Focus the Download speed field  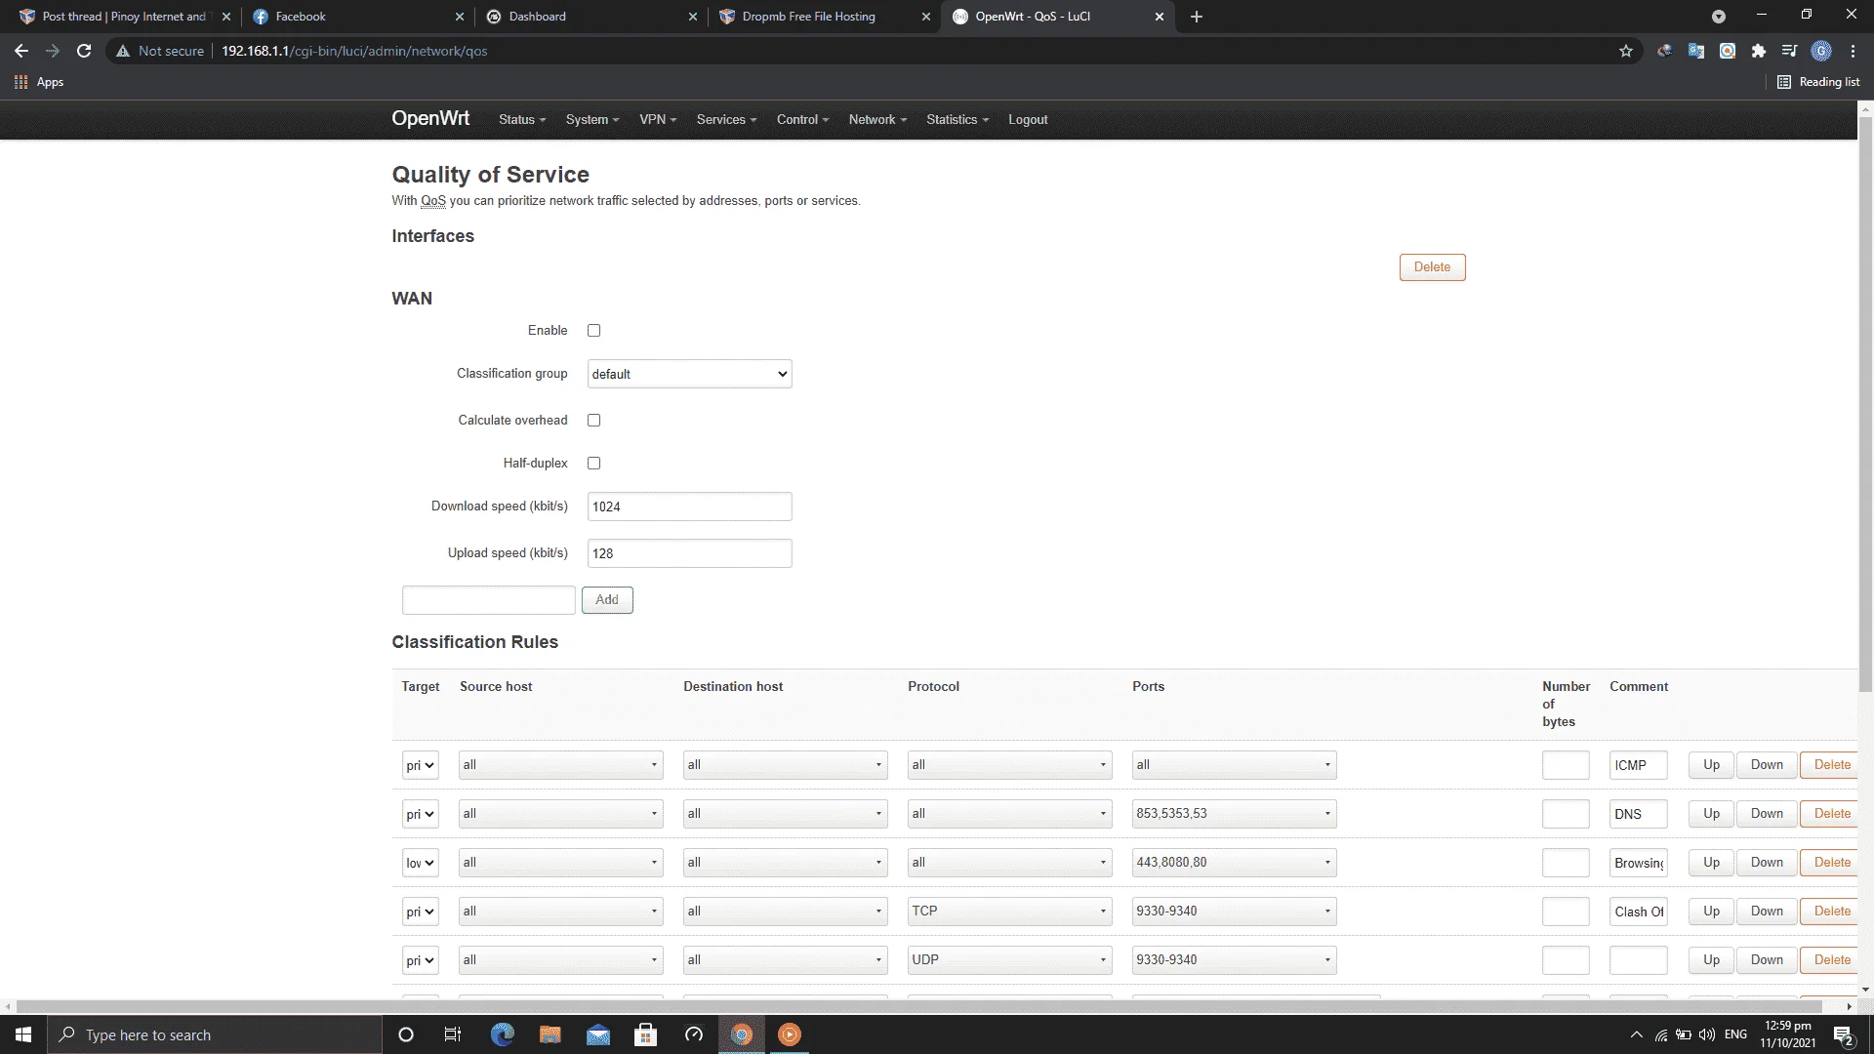[689, 507]
